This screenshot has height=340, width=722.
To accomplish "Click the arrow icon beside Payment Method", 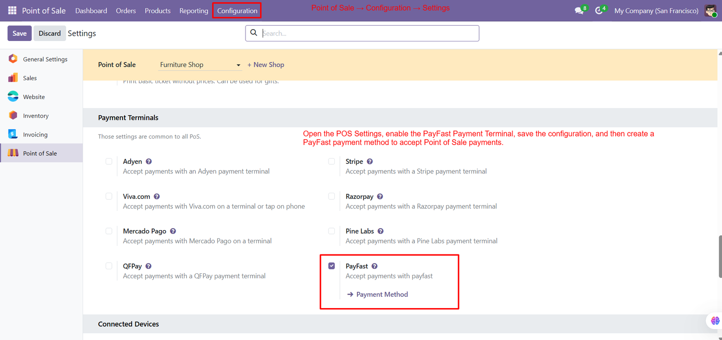I will [x=350, y=295].
